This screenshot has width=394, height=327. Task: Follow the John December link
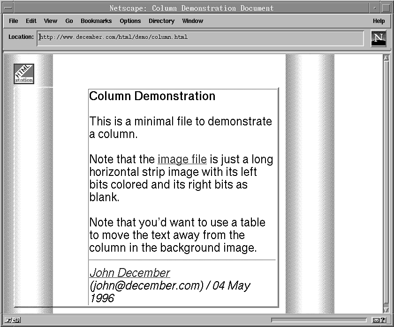coord(129,273)
